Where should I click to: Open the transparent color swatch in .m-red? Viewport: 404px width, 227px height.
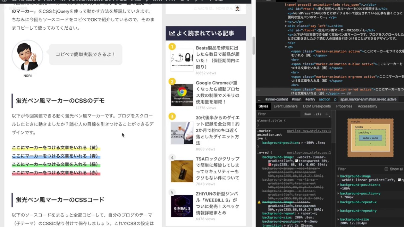[x=296, y=161]
